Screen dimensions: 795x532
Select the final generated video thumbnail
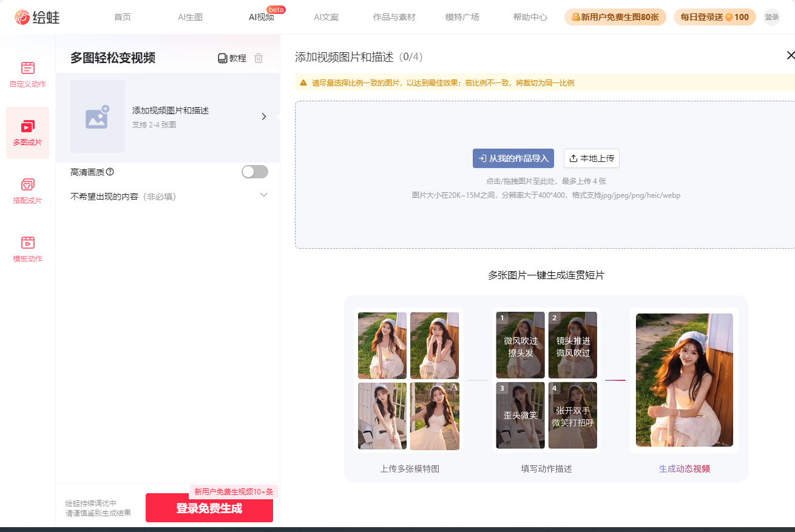click(684, 379)
